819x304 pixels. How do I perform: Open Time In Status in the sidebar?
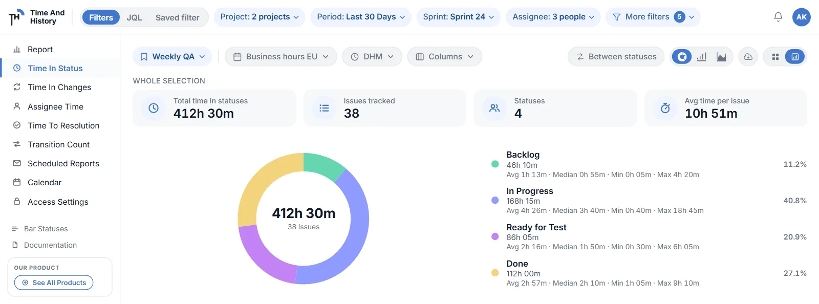tap(60, 68)
